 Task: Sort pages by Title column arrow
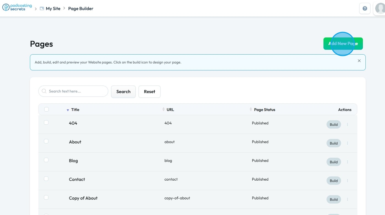68,110
